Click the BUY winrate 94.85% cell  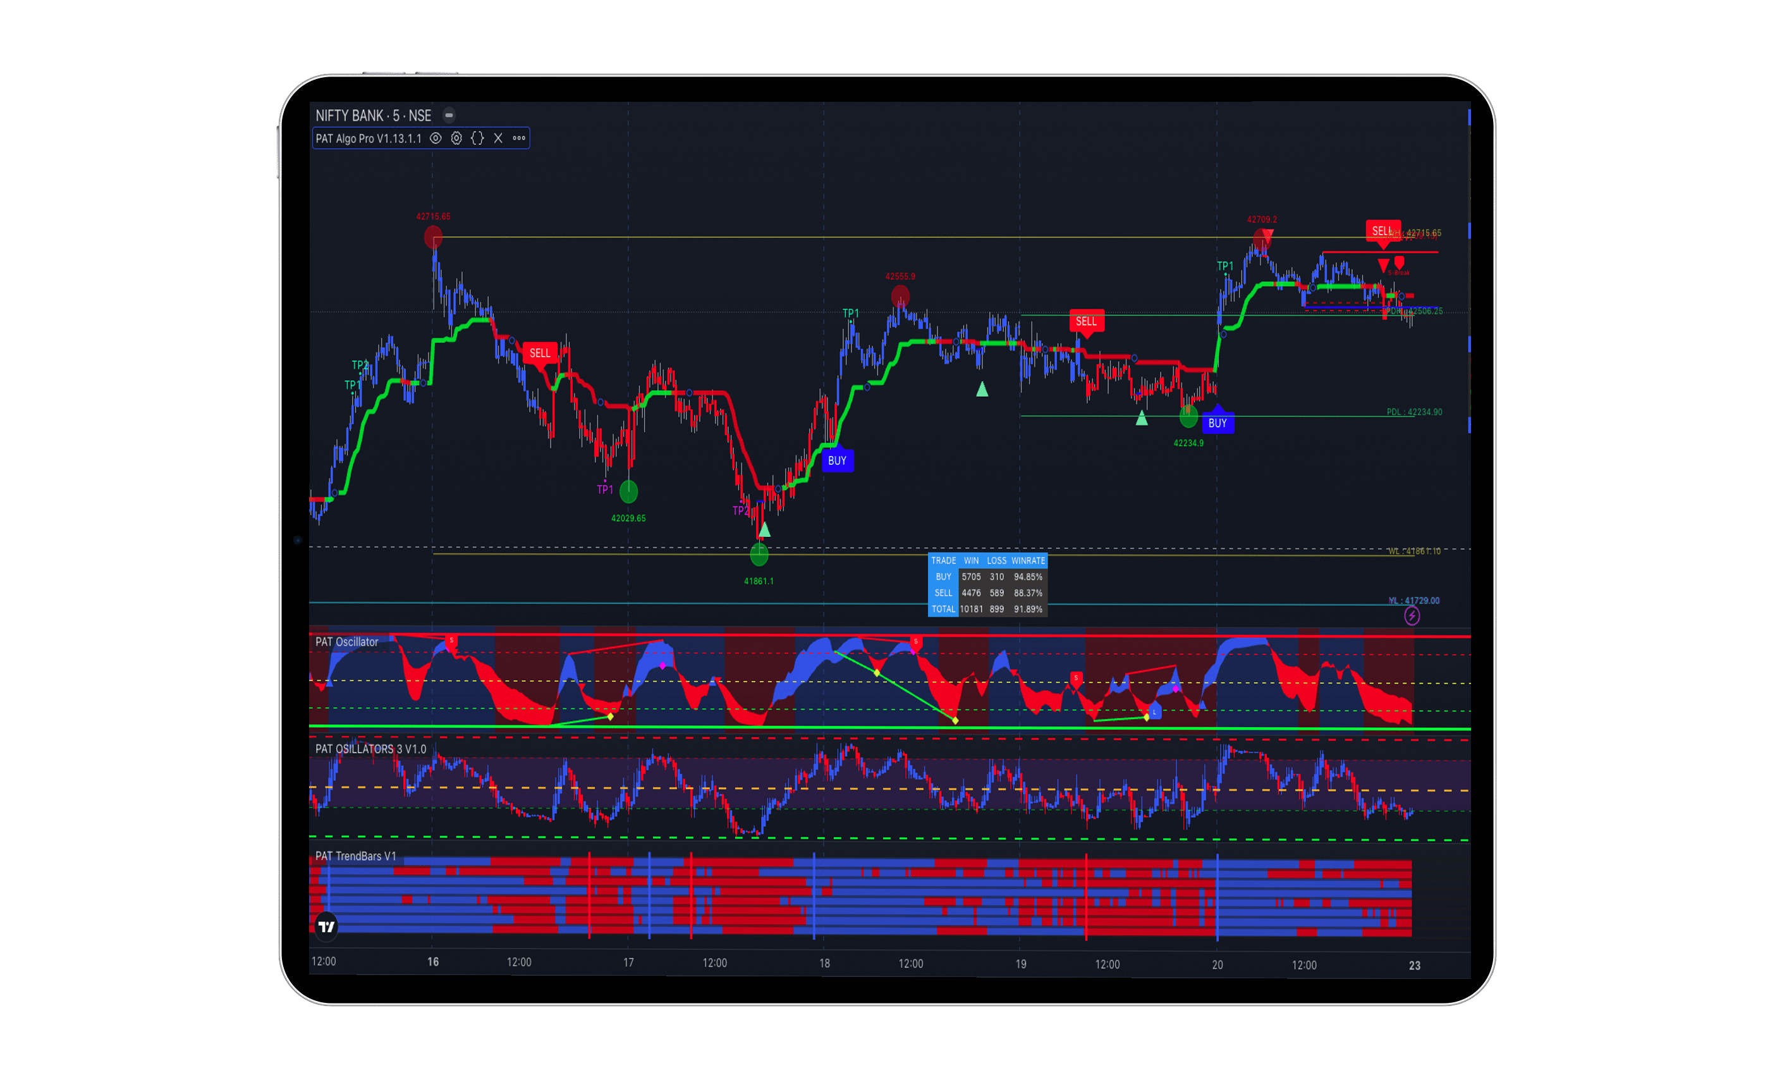[1028, 577]
